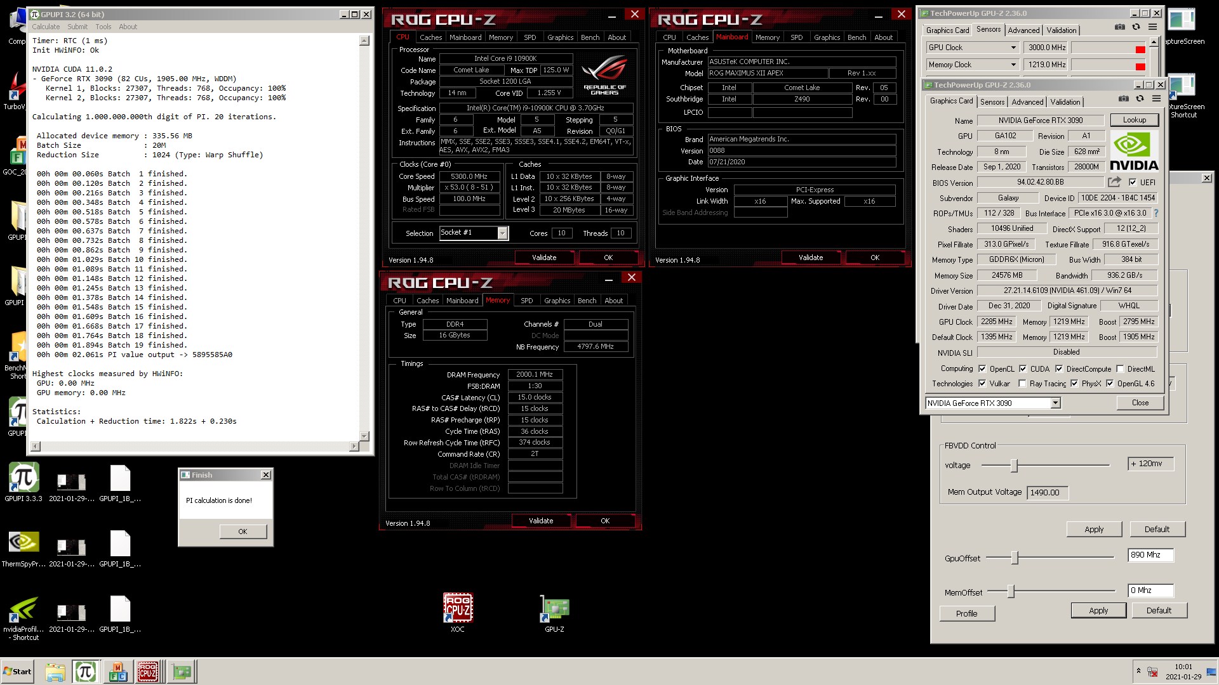Click Profile button in overclock tool
This screenshot has height=685, width=1219.
click(x=966, y=613)
